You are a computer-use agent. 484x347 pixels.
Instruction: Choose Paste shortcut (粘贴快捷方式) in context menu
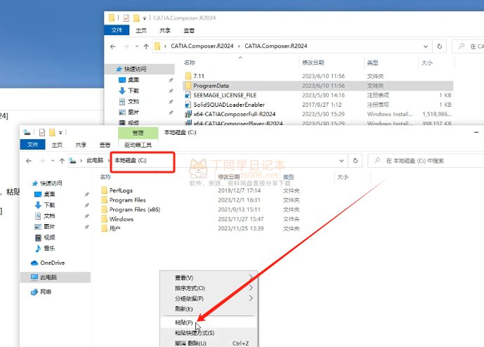pyautogui.click(x=209, y=333)
